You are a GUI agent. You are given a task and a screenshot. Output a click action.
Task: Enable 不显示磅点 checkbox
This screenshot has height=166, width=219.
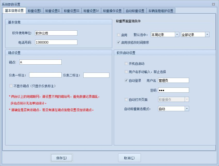coord(11,86)
